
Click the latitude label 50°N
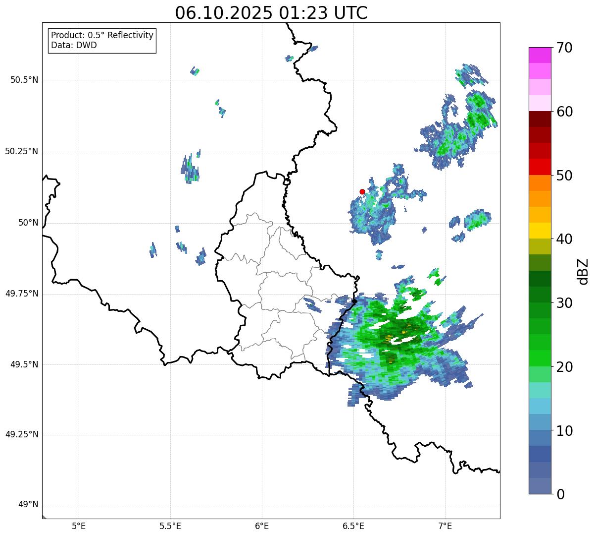click(28, 223)
